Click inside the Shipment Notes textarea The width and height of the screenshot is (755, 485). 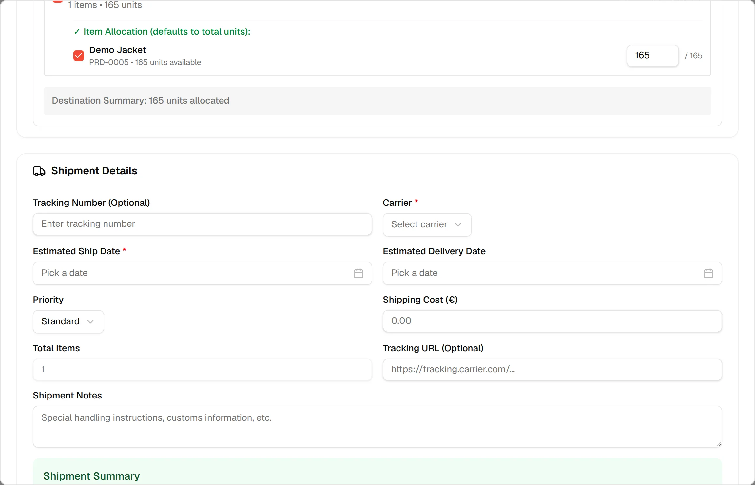coord(377,427)
